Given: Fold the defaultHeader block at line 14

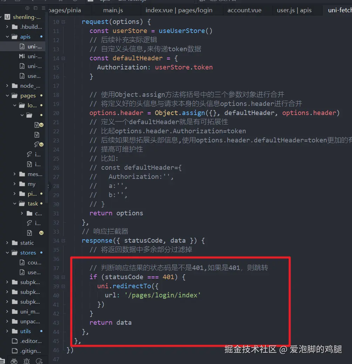Looking at the screenshot, I should pyautogui.click(x=63, y=58).
